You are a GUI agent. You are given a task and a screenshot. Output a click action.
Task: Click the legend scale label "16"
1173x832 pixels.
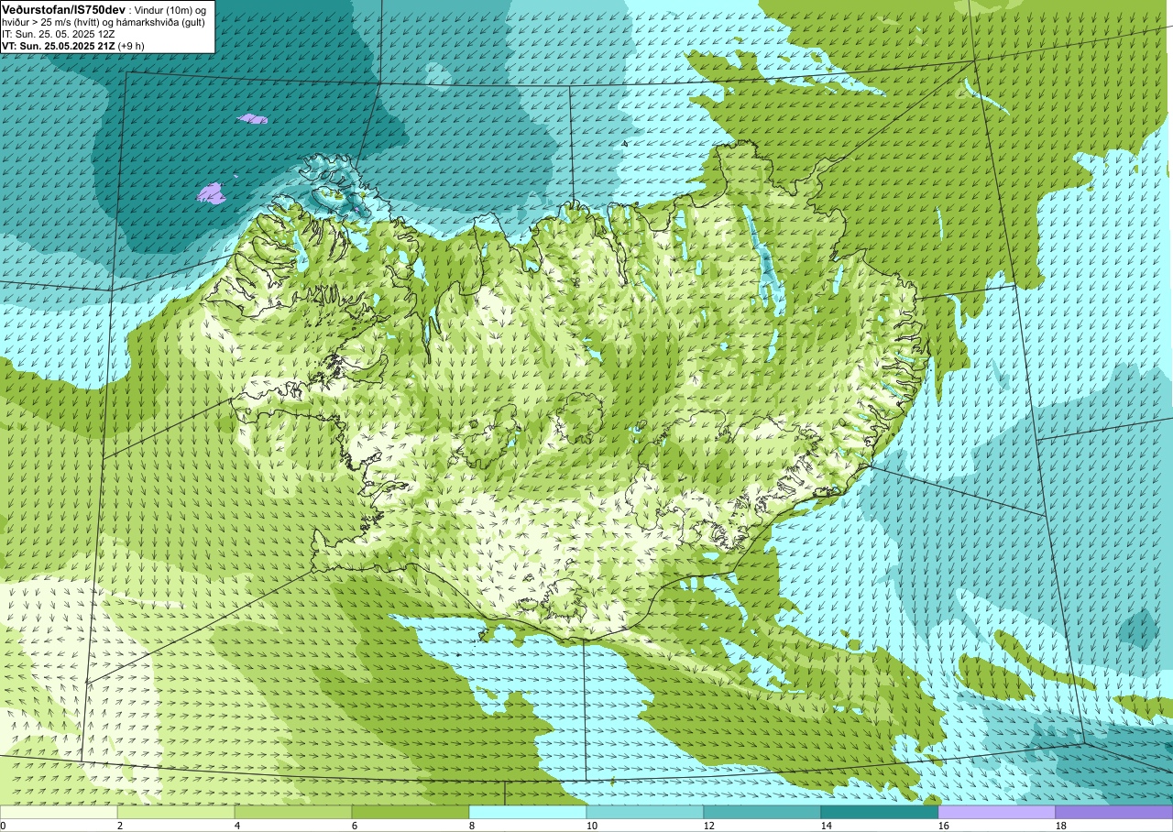pyautogui.click(x=944, y=826)
